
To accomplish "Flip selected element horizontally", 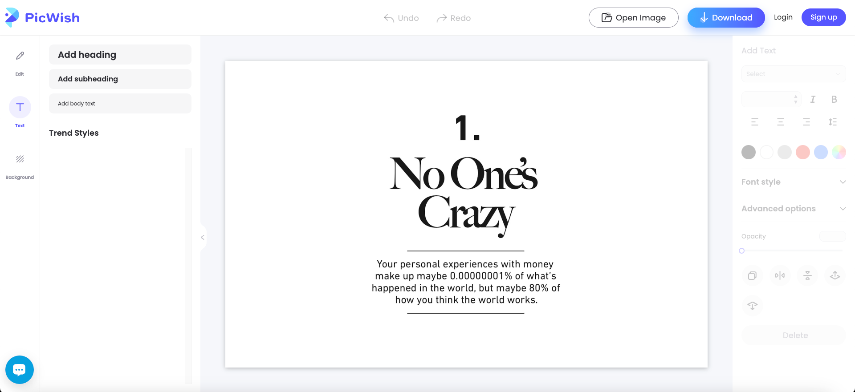I will 780,275.
